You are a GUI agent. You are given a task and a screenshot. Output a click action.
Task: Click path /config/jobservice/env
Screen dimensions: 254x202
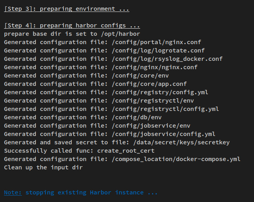click(x=152, y=126)
